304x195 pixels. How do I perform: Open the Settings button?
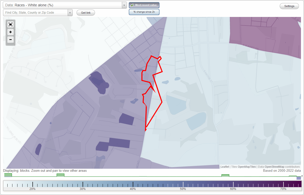[x=289, y=6]
